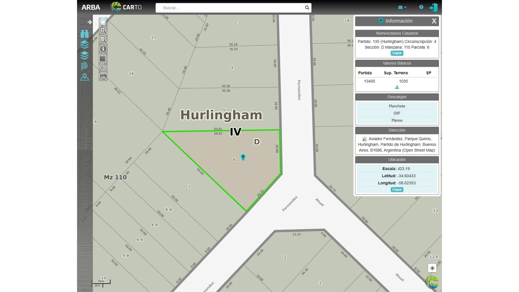Close the Información panel

point(434,21)
